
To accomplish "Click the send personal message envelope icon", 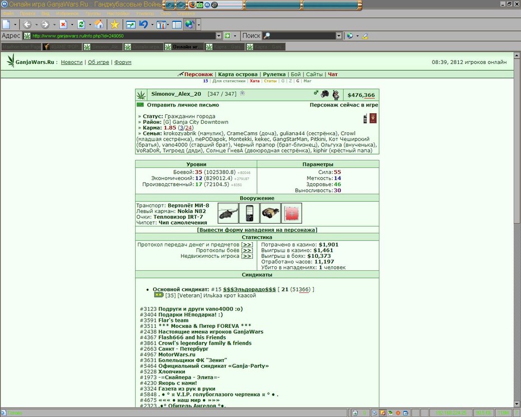I will click(x=140, y=105).
